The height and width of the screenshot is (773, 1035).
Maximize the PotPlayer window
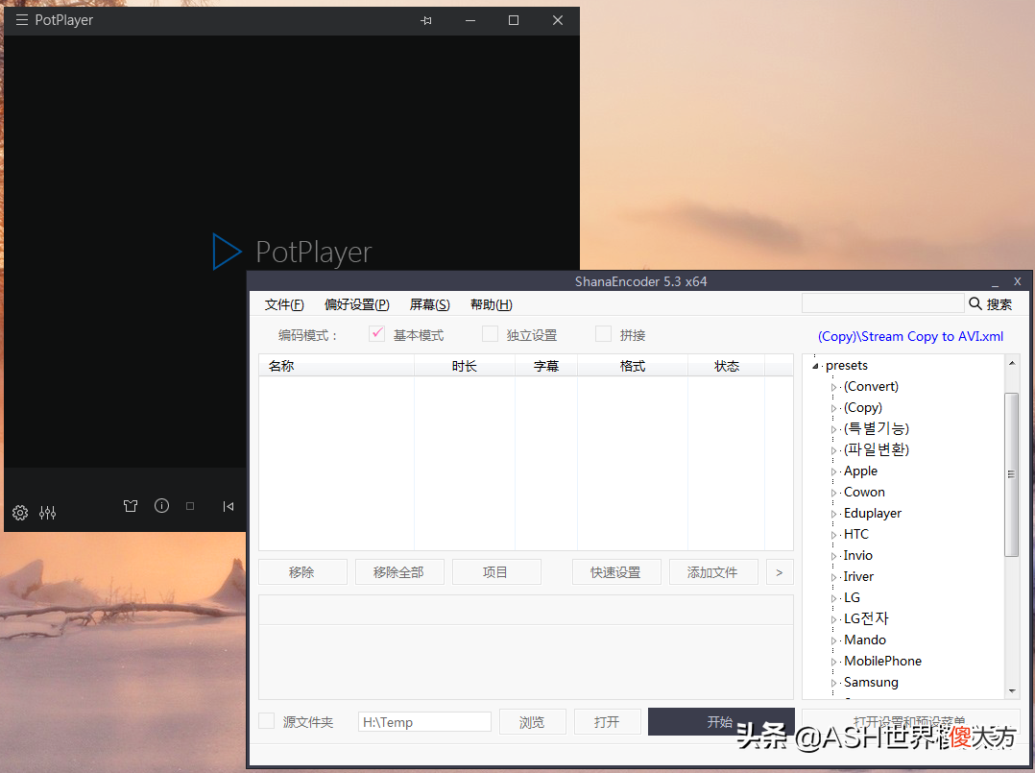514,20
